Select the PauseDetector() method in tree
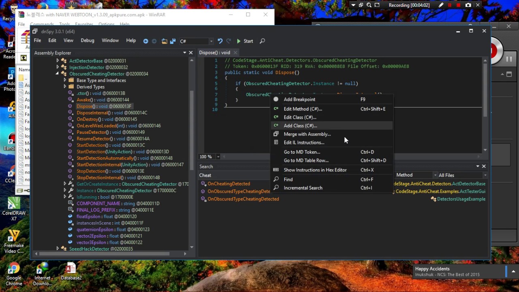The width and height of the screenshot is (519, 292). coord(111,132)
